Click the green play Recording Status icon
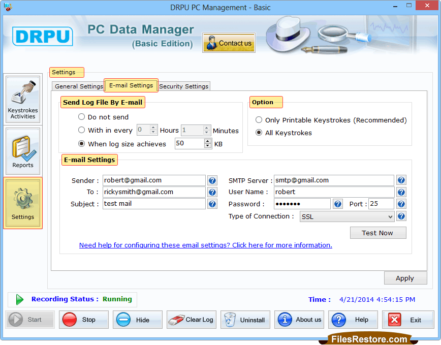The image size is (441, 345). click(x=19, y=299)
